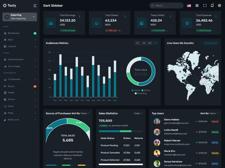This screenshot has height=168, width=225.
Task: Switch Audiences Metrics to 1M range
Action: [x=144, y=43]
